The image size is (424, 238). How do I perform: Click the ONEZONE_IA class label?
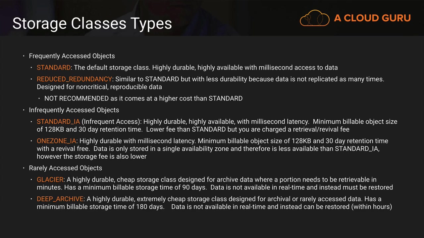point(56,141)
